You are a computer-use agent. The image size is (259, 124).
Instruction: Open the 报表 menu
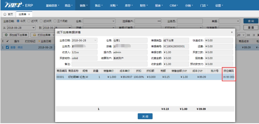pyautogui.click(x=159, y=5)
